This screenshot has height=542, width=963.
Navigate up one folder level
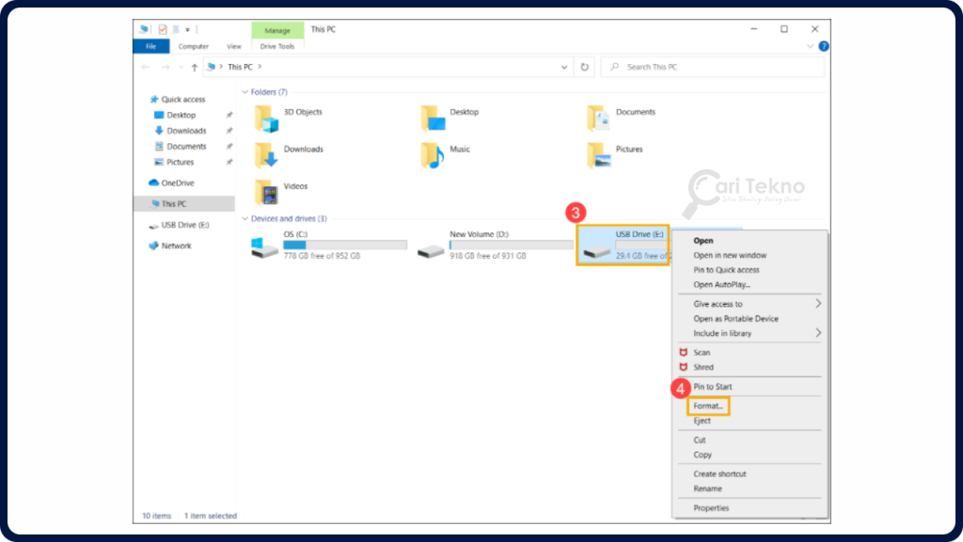point(194,67)
